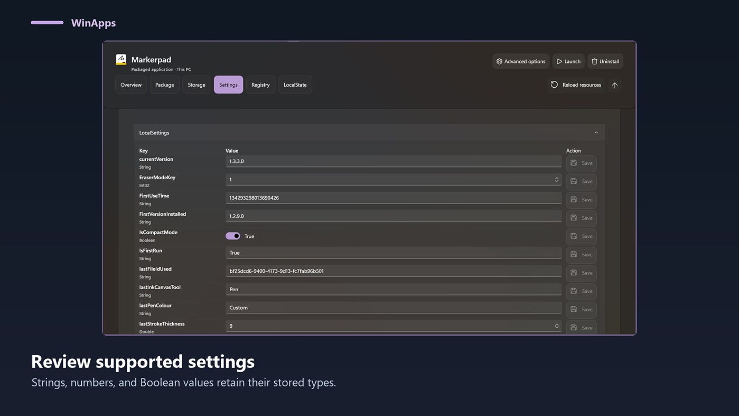Save the lastPenColour setting
The height and width of the screenshot is (416, 739).
pyautogui.click(x=582, y=309)
